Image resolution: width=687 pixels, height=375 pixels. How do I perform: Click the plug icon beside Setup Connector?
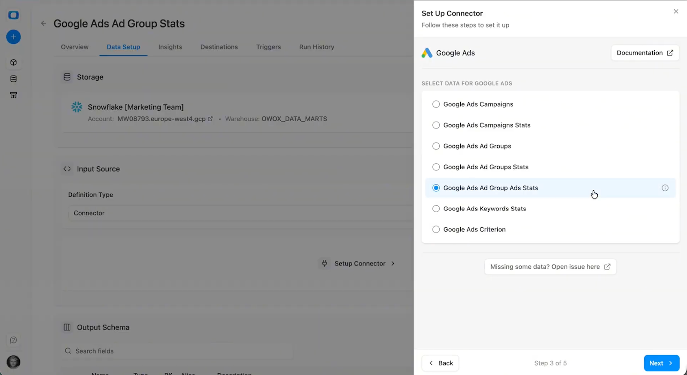point(325,263)
